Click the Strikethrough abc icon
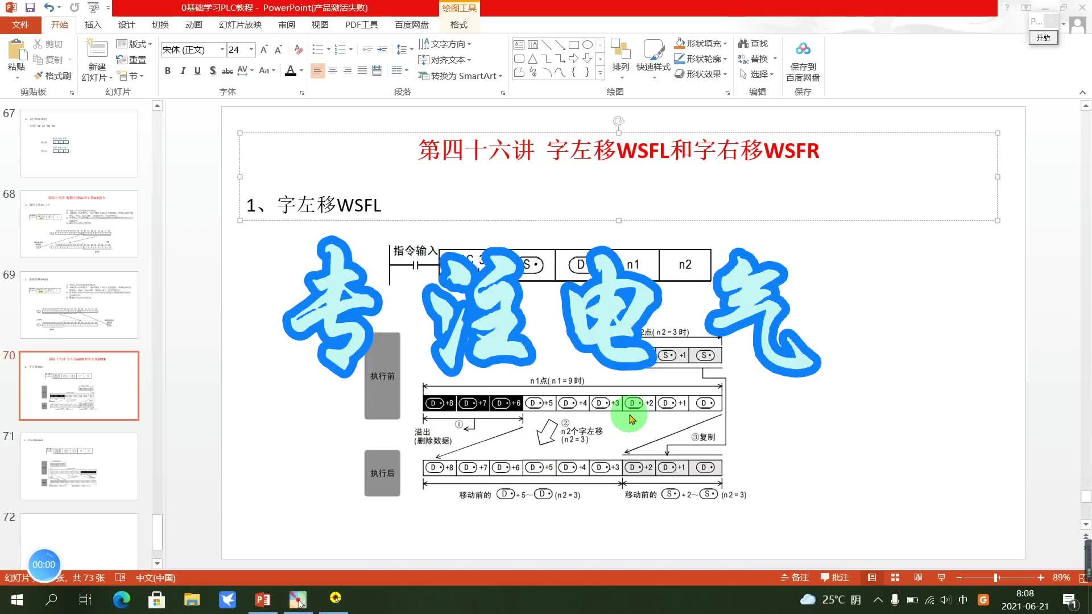 coord(227,70)
